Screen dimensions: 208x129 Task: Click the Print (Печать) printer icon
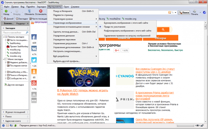pyautogui.click(x=194, y=11)
